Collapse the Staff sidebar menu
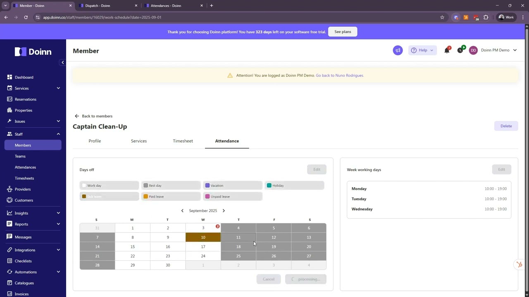This screenshot has width=529, height=297. tap(58, 134)
